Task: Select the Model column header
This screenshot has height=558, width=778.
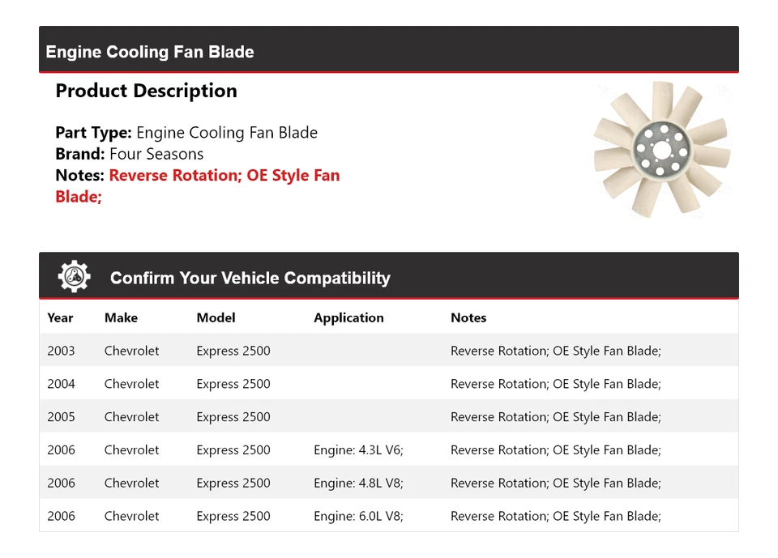Action: (216, 317)
